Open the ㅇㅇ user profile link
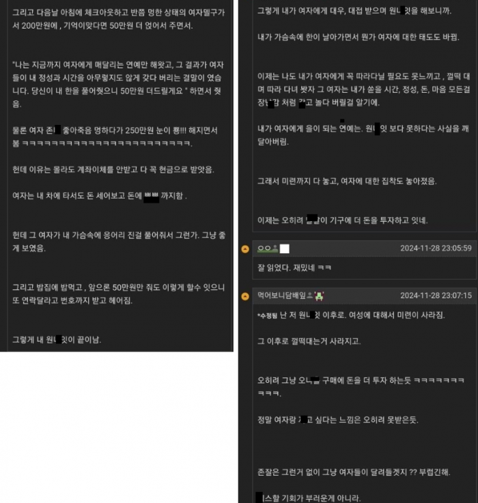Image resolution: width=478 pixels, height=503 pixels. (x=264, y=248)
